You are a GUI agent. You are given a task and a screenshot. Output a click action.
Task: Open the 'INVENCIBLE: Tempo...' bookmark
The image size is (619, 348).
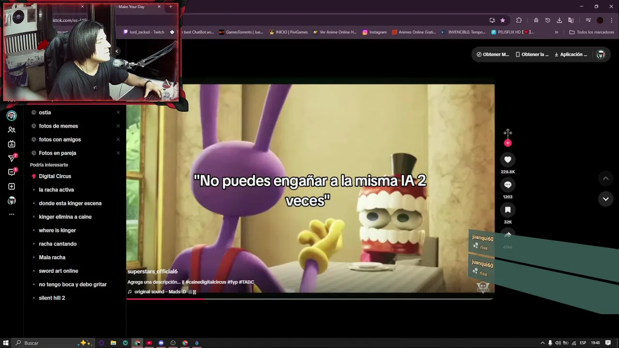click(463, 32)
